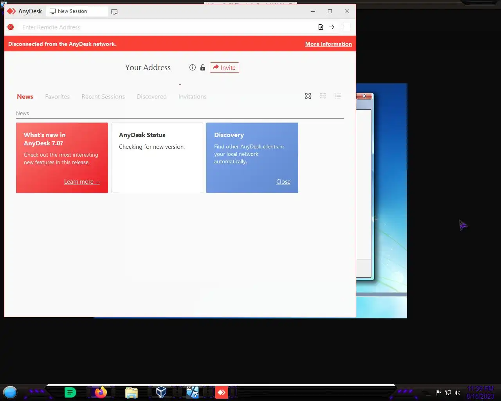Screen dimensions: 501x401
Task: Click Close on the Discovery card
Action: (x=283, y=182)
